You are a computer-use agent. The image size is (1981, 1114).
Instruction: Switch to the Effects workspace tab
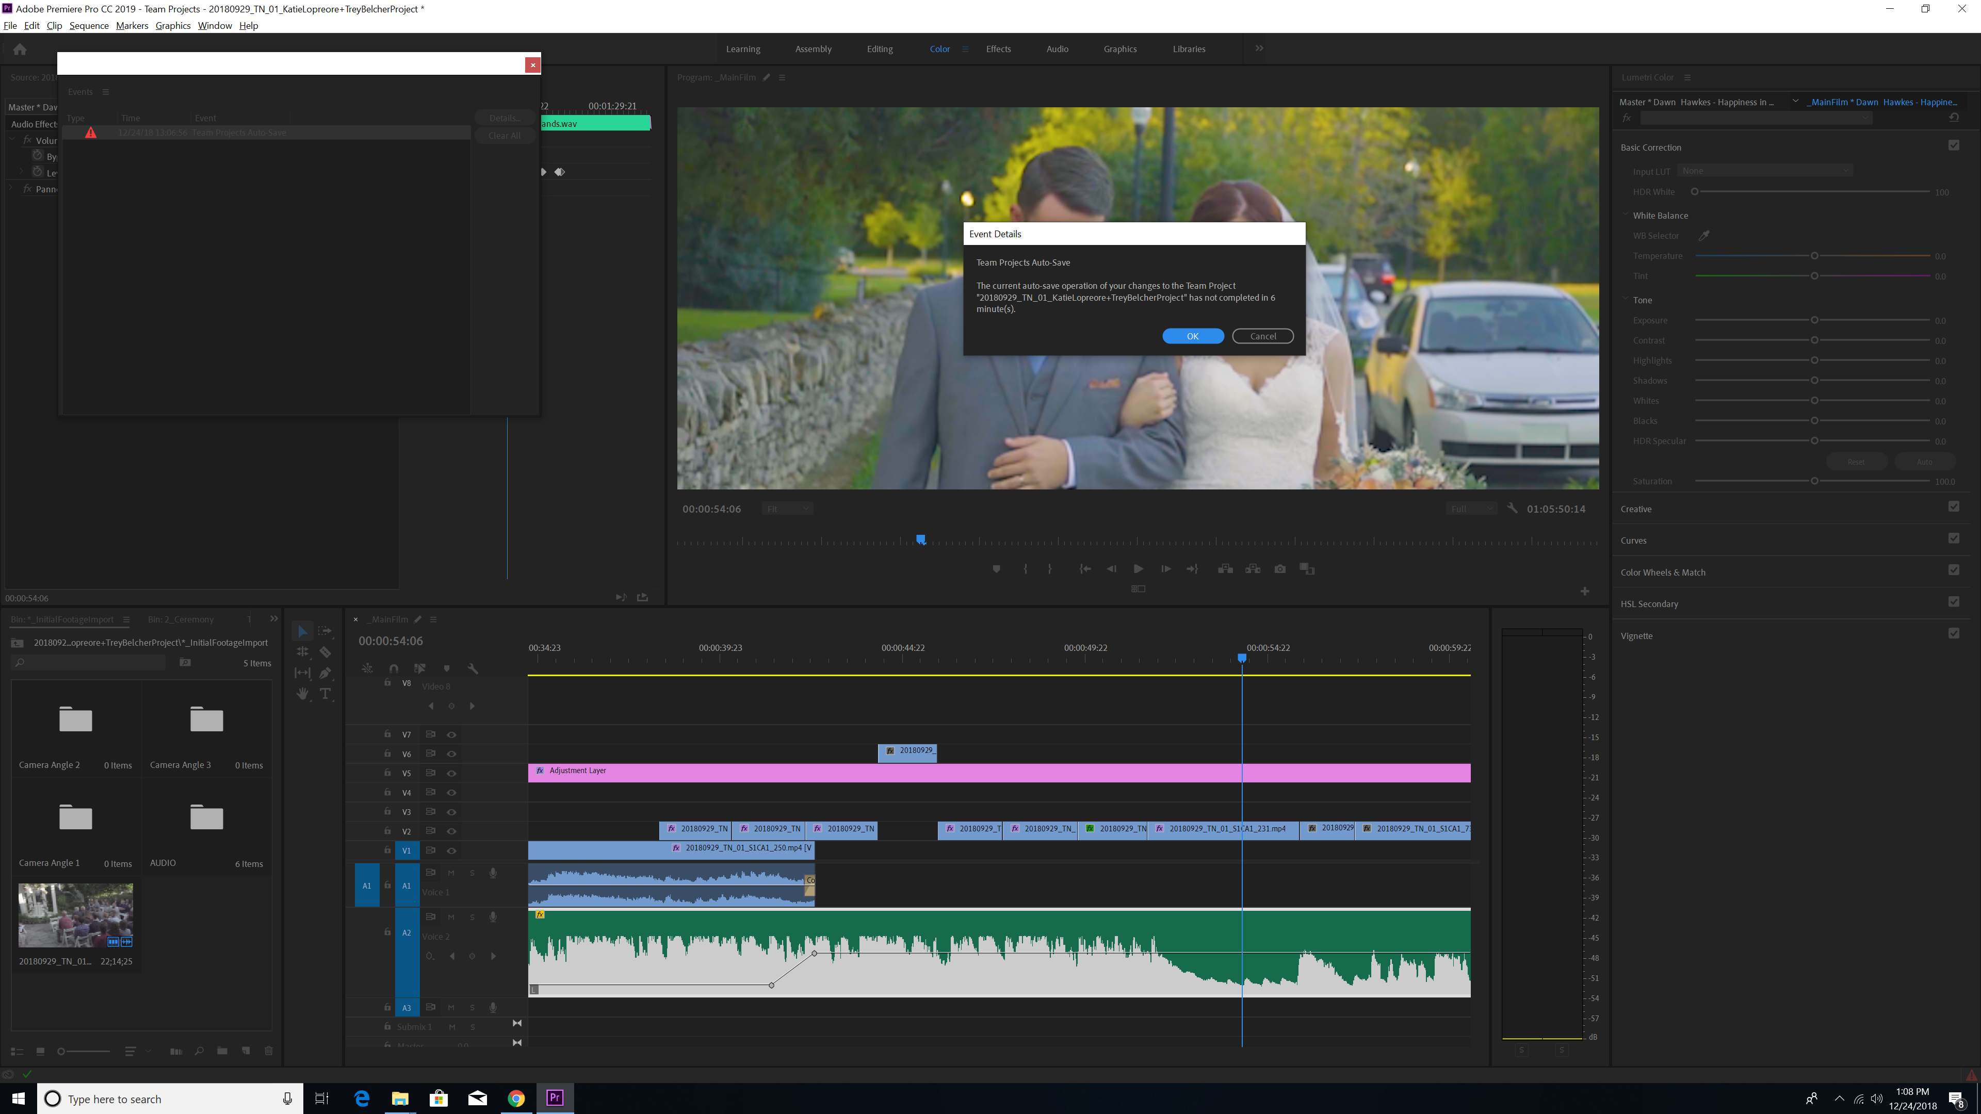998,49
